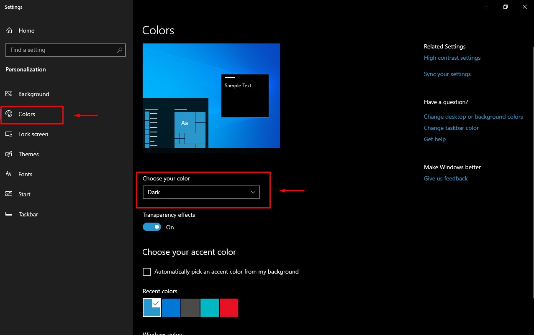Select the Fonts settings icon
534x335 pixels.
(x=9, y=174)
